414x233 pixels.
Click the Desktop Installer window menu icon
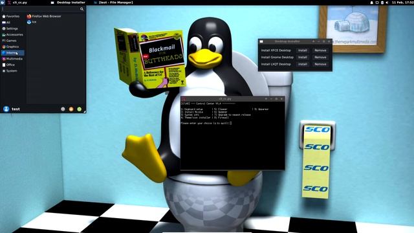coord(261,41)
